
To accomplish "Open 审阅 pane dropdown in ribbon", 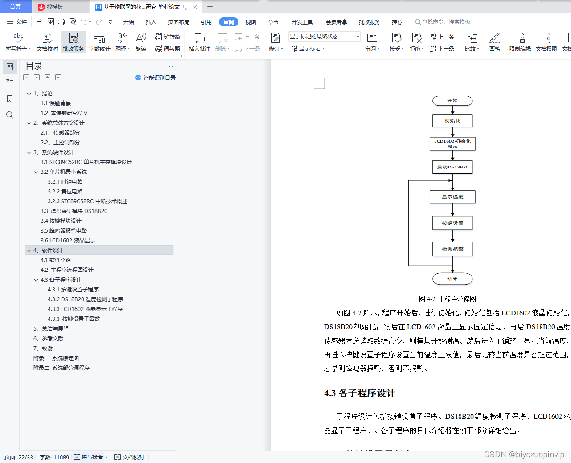I will tap(372, 42).
